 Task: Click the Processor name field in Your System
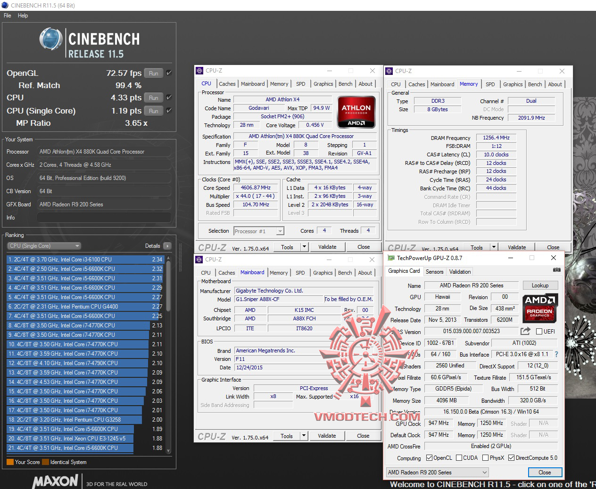(x=104, y=152)
